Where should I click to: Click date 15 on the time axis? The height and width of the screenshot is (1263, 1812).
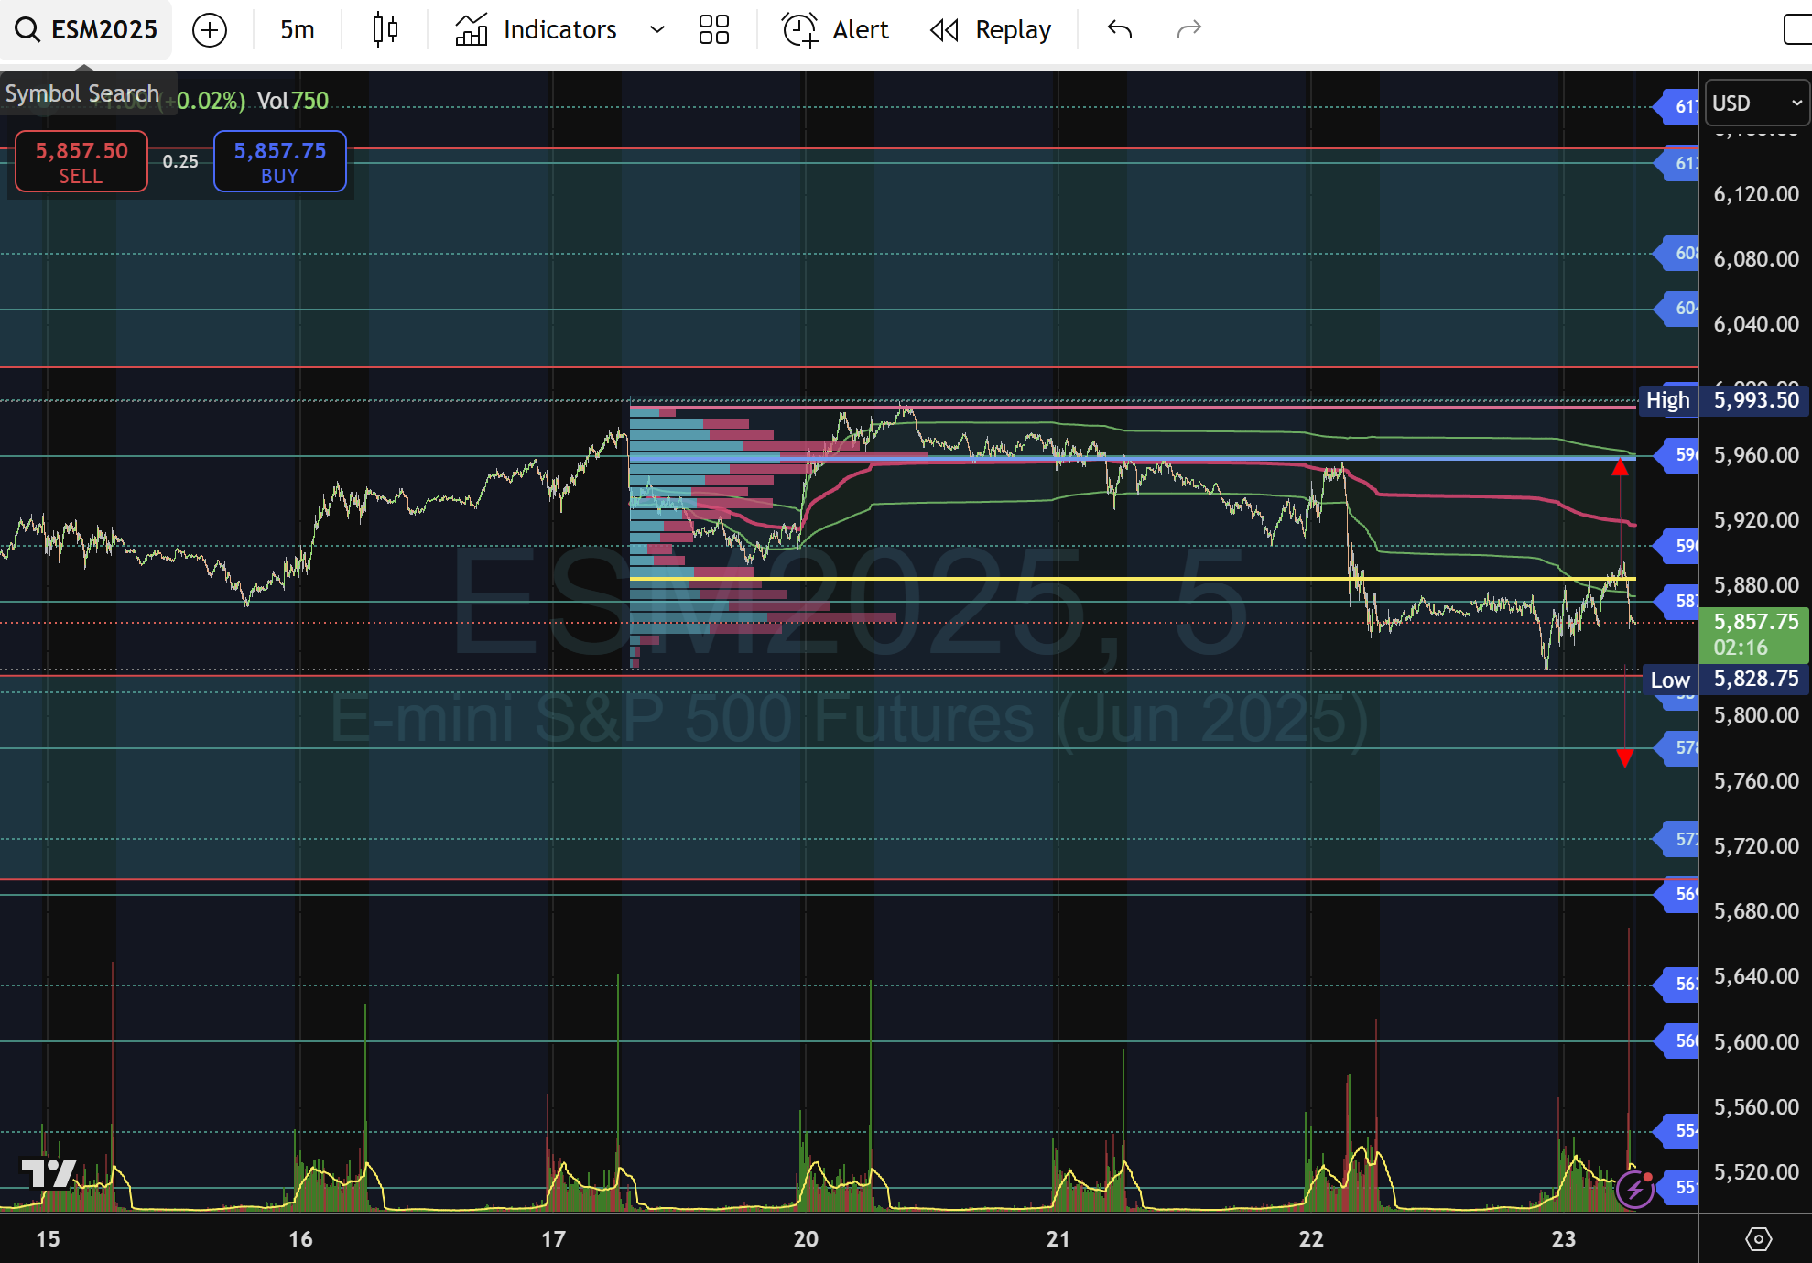48,1239
